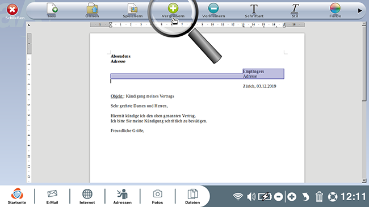The image size is (369, 207).
Task: Click the greeting Sehr geehrte Damen und Herren
Action: (x=139, y=106)
